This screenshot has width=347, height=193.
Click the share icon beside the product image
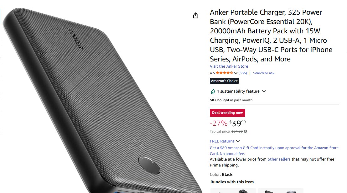(x=195, y=15)
